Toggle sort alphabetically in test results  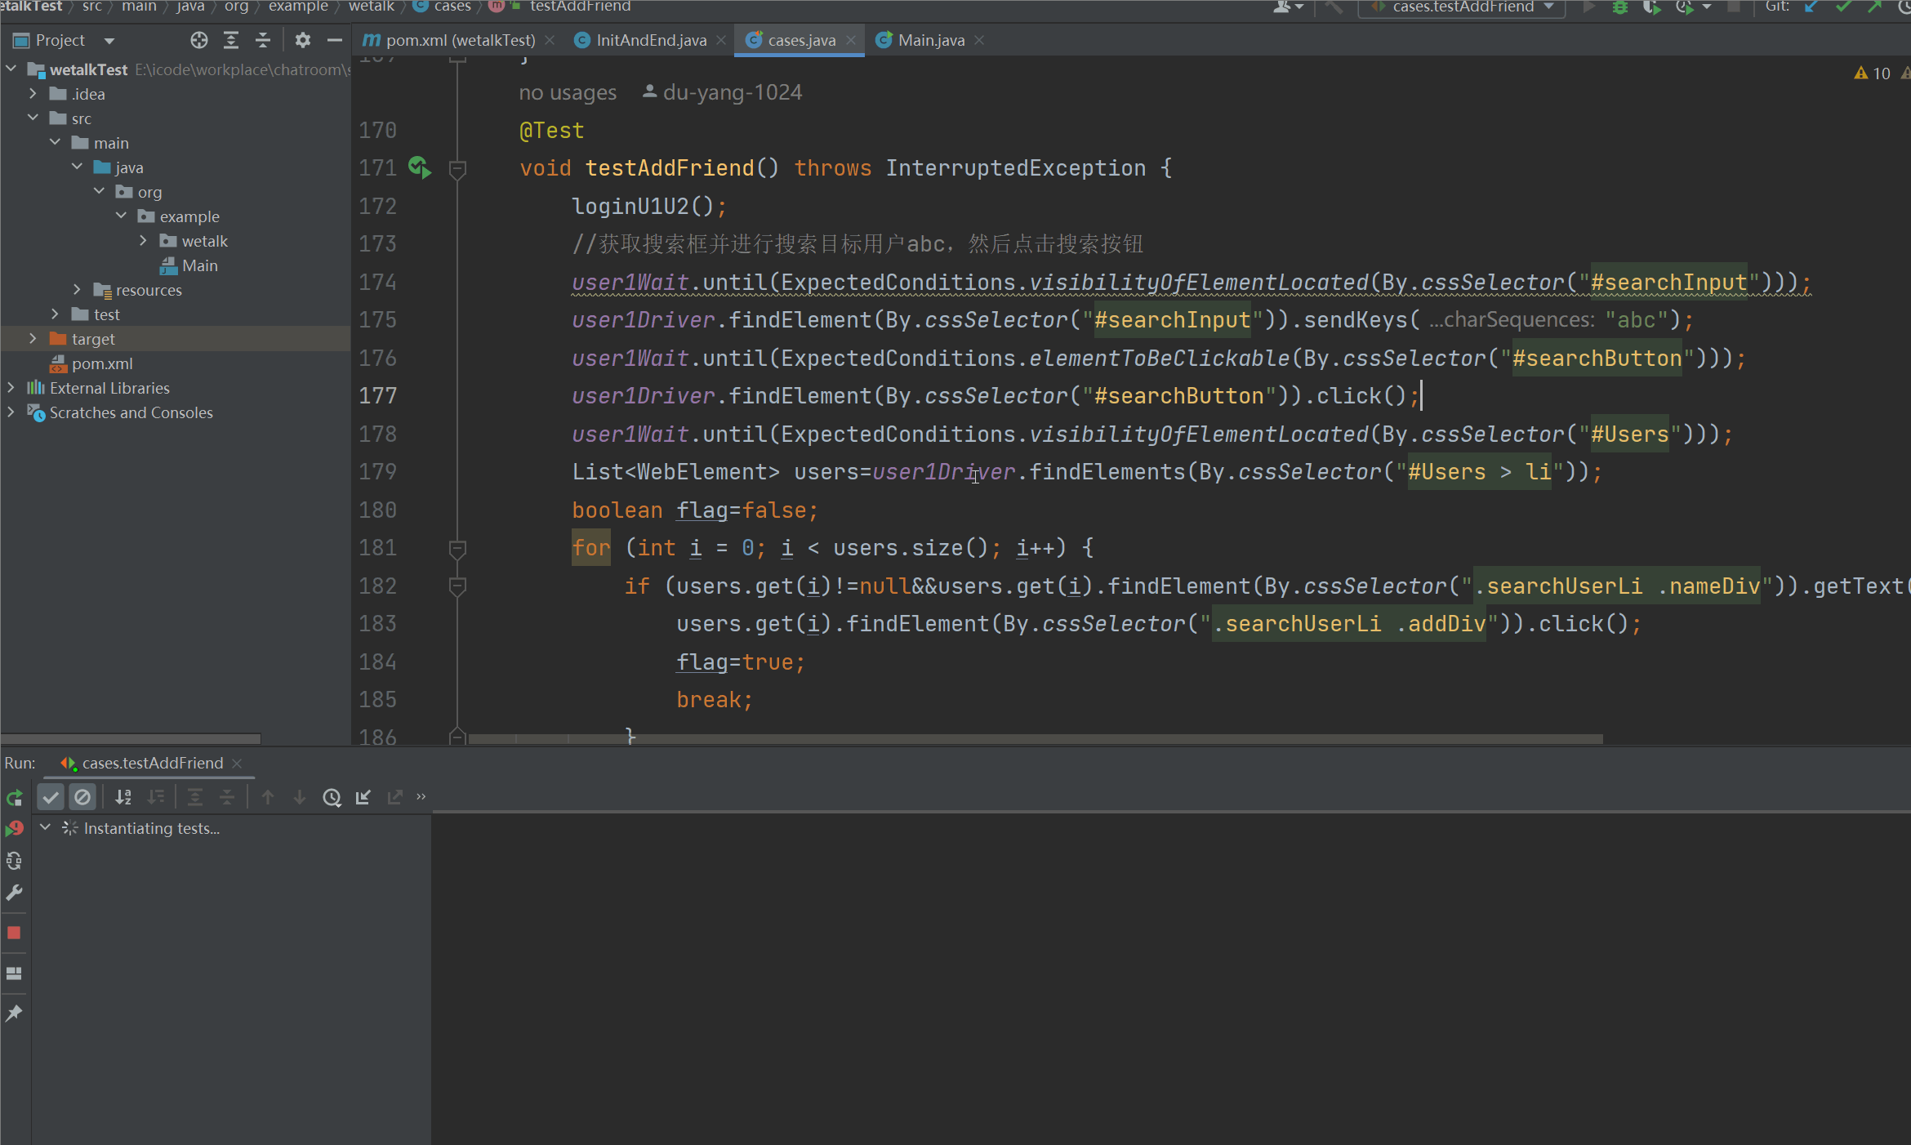pos(123,798)
